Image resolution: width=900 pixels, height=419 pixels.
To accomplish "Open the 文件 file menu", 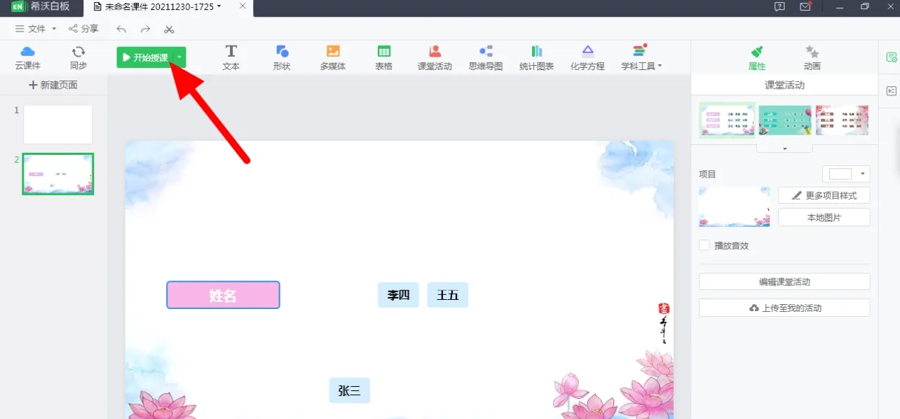I will [34, 29].
